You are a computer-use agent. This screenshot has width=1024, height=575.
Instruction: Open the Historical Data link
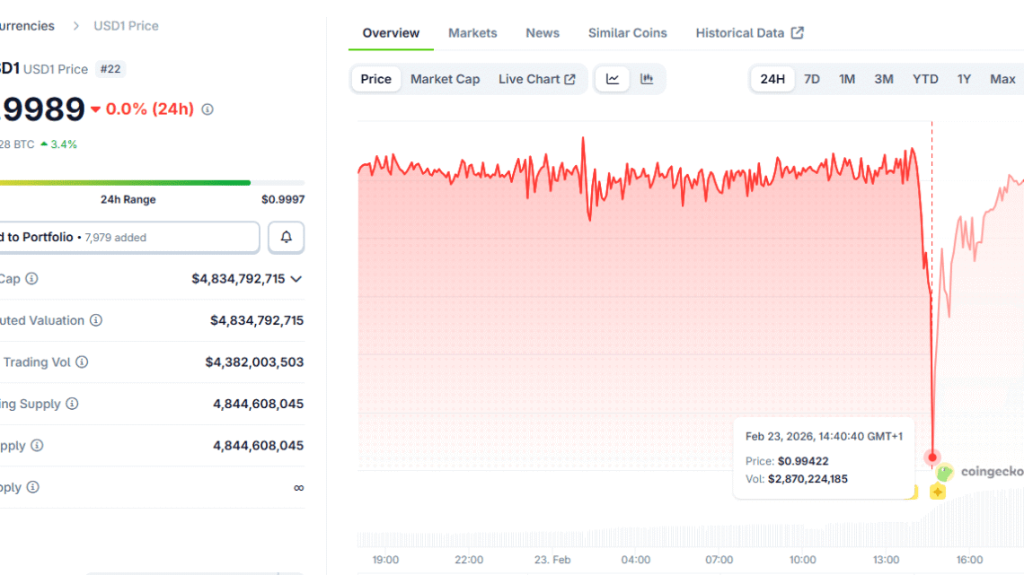tap(749, 33)
